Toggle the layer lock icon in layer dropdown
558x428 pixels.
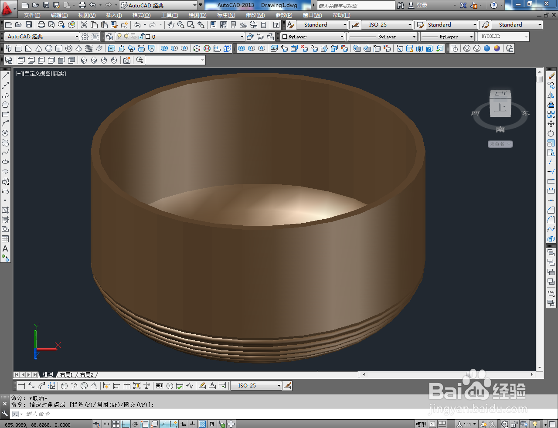point(141,37)
